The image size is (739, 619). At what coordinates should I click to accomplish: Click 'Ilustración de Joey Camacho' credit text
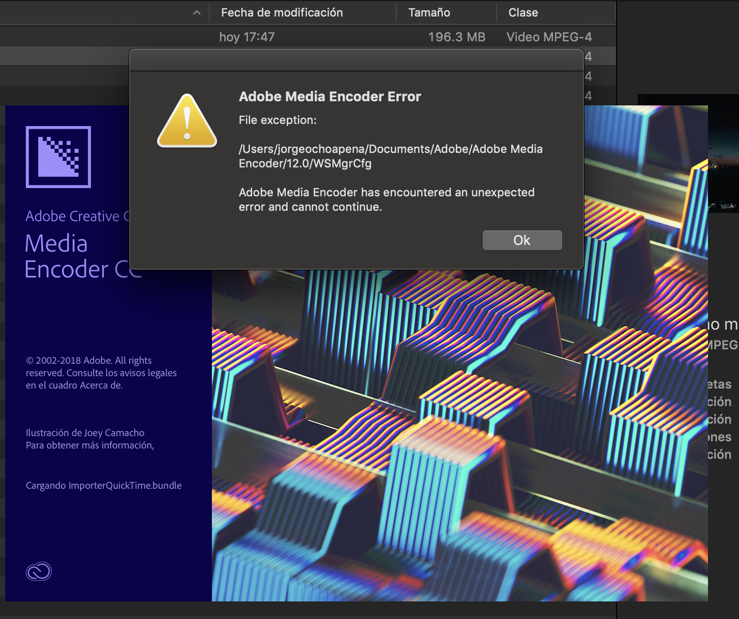pyautogui.click(x=85, y=432)
